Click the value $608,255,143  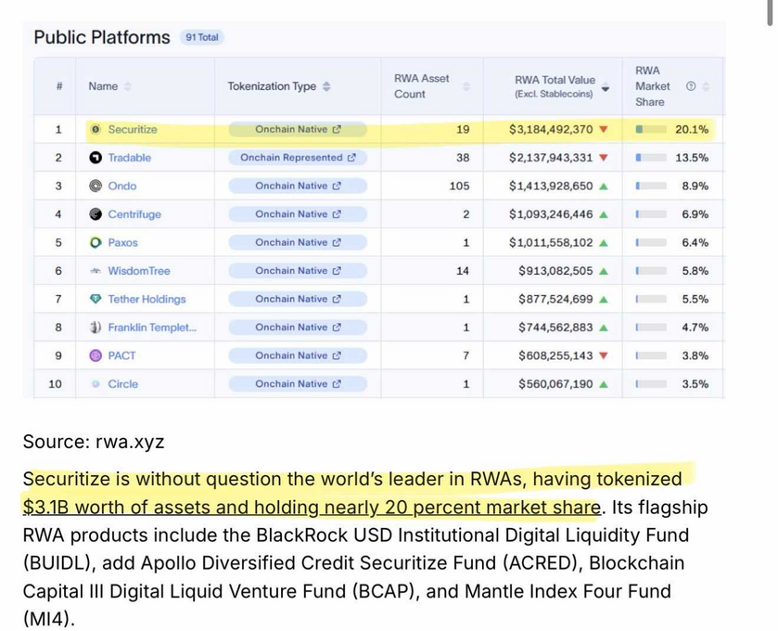coord(555,355)
